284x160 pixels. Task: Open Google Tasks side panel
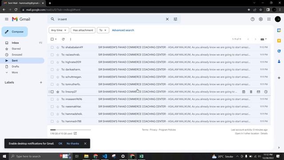click(279, 51)
